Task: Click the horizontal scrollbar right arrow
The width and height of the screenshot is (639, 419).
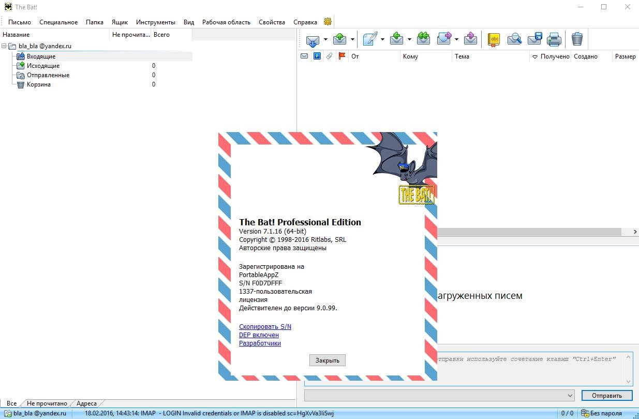Action: 635,232
